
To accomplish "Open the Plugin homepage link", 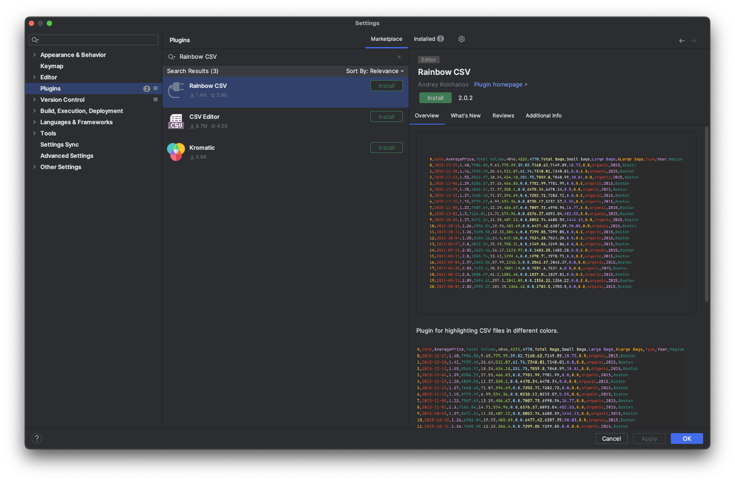I will 501,84.
